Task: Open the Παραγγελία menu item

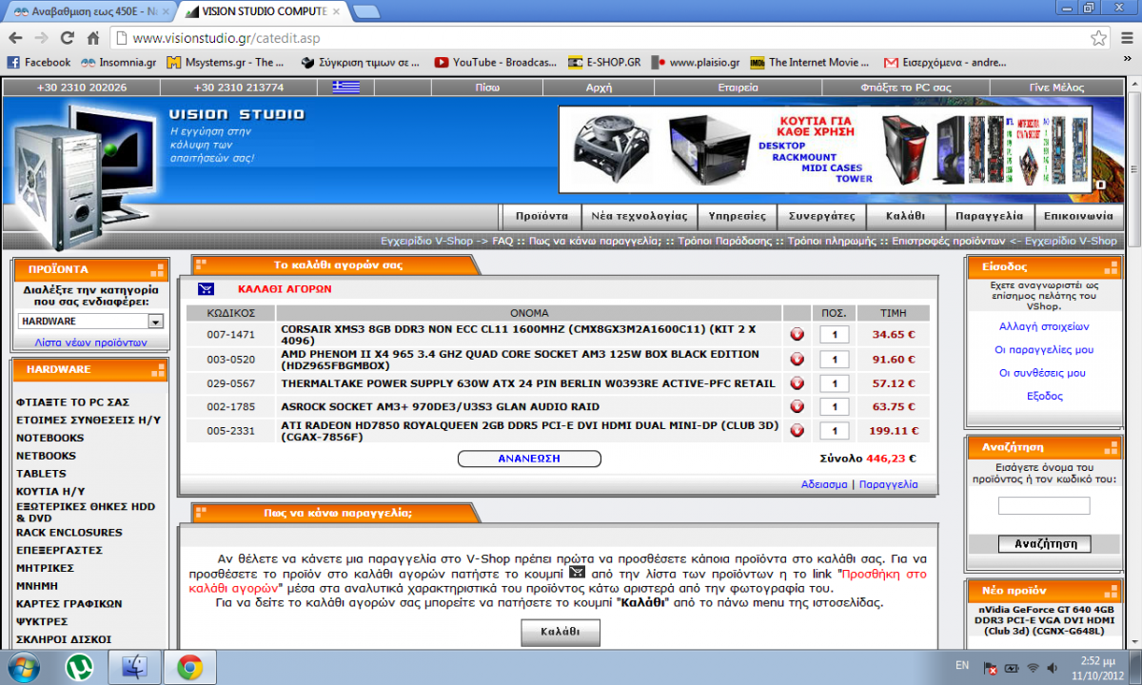Action: click(x=989, y=216)
